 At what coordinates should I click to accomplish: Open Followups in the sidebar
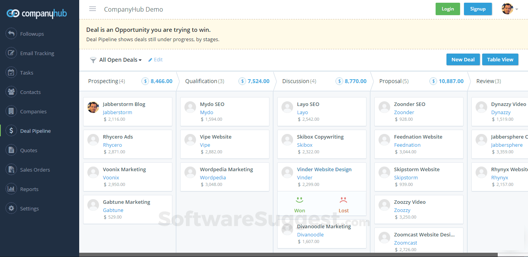click(32, 34)
